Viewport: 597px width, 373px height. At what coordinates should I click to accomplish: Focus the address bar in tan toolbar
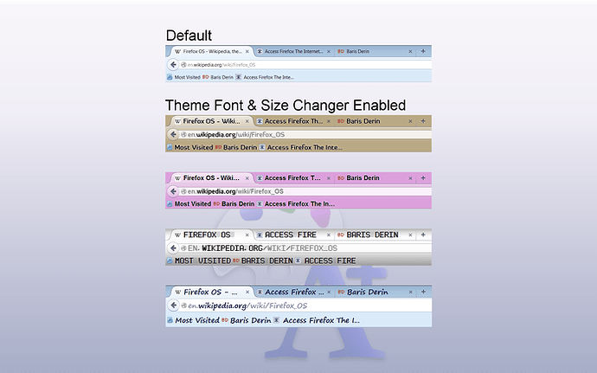point(305,134)
